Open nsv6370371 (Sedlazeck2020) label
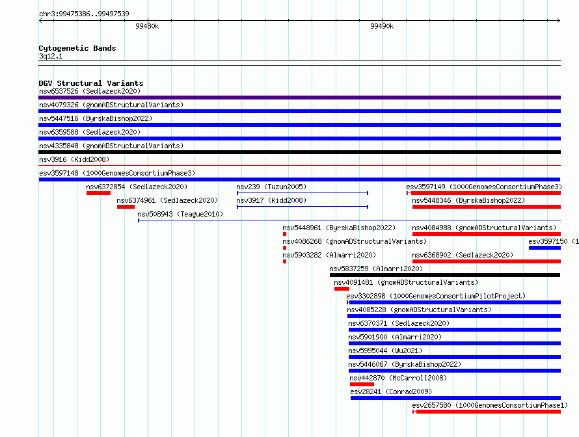Screen dimensions: 579x437 [x=399, y=323]
